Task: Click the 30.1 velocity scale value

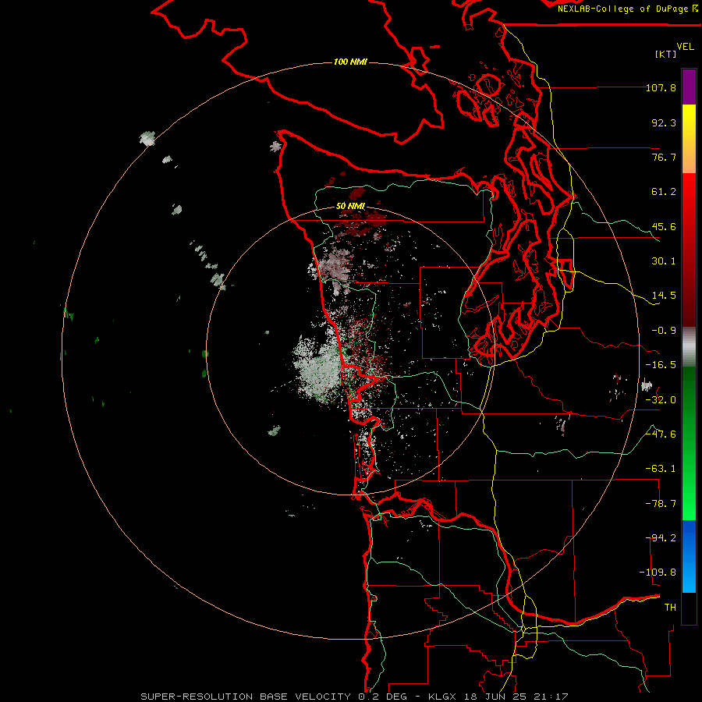Action: pos(664,261)
